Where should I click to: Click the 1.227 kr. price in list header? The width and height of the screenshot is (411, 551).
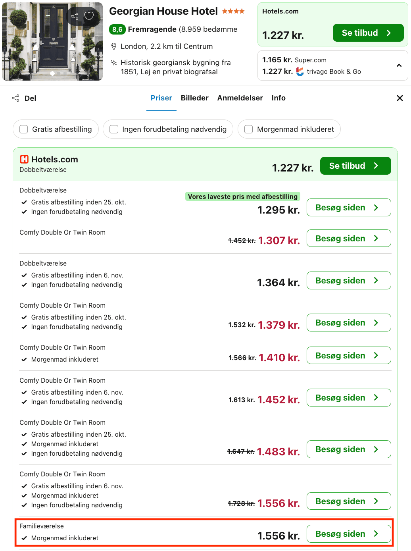293,168
